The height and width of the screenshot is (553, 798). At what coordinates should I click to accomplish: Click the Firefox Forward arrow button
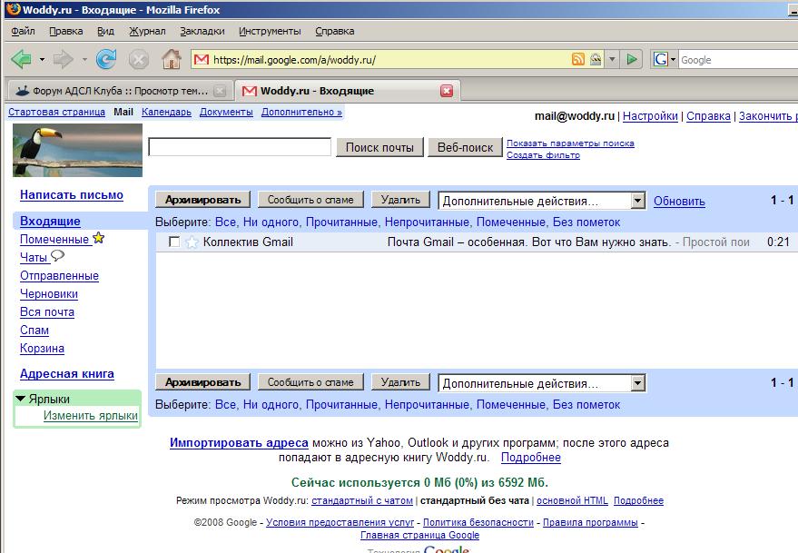click(64, 60)
